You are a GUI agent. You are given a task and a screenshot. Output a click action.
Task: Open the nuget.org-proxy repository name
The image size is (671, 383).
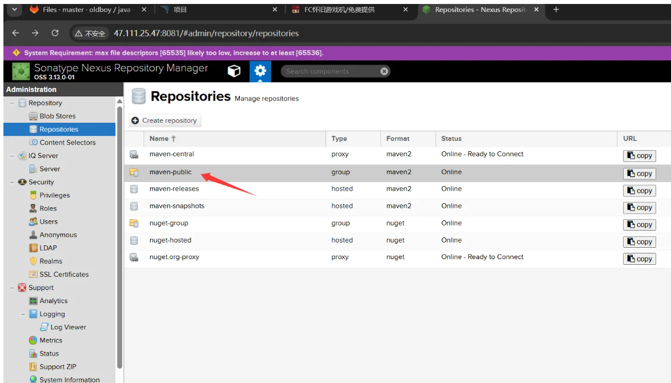point(174,257)
